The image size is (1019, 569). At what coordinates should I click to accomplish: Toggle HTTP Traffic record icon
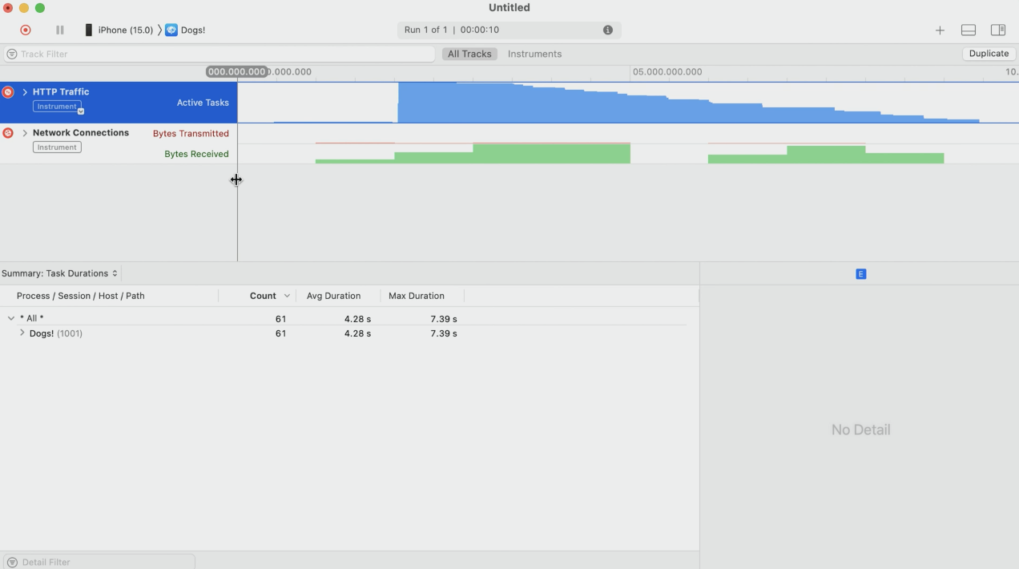click(8, 92)
